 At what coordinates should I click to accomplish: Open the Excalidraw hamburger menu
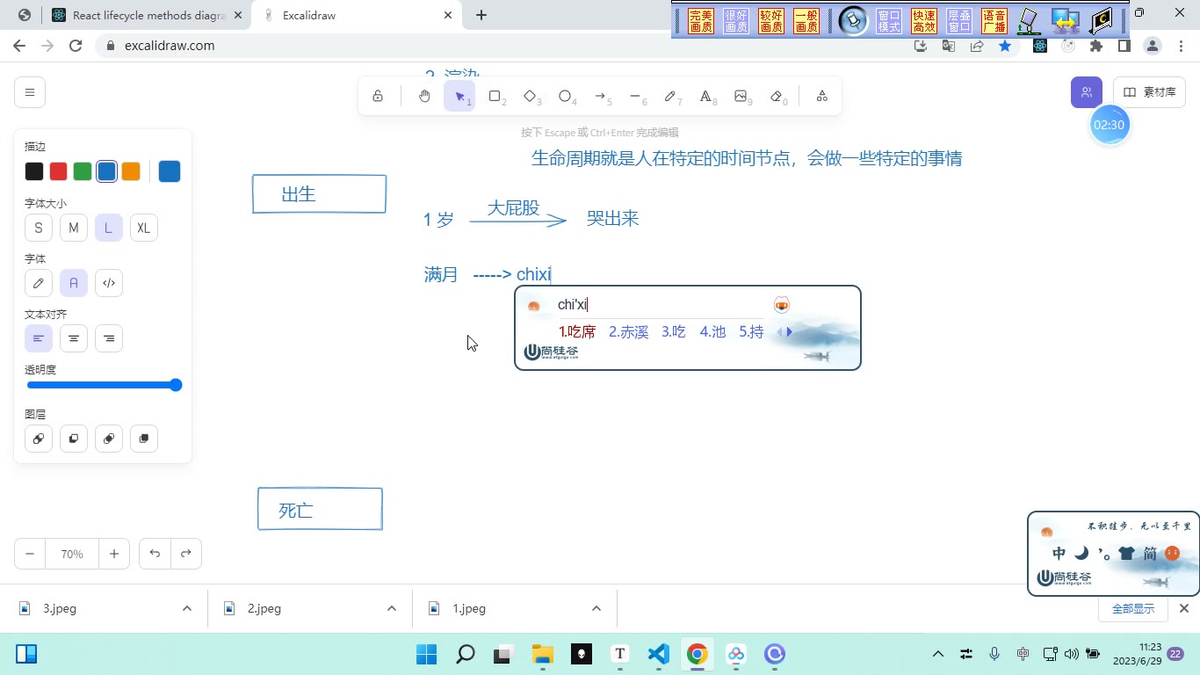[30, 92]
